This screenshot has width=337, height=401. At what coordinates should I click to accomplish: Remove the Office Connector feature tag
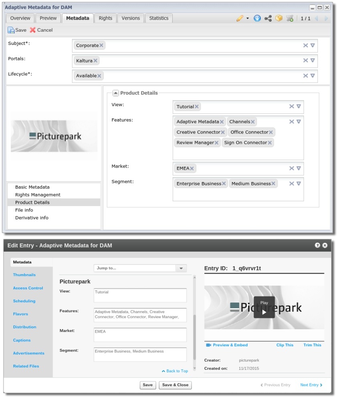tap(271, 132)
